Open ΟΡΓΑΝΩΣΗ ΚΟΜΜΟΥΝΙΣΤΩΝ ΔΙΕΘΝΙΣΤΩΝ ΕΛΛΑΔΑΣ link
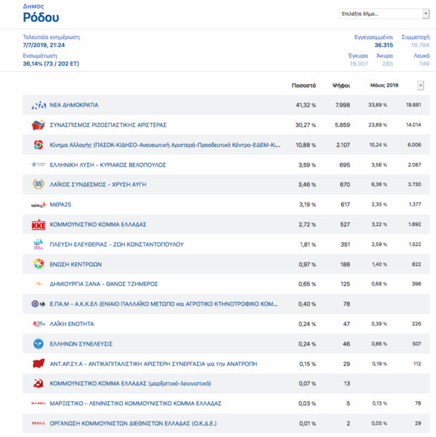This screenshot has width=436, height=437. [x=133, y=424]
